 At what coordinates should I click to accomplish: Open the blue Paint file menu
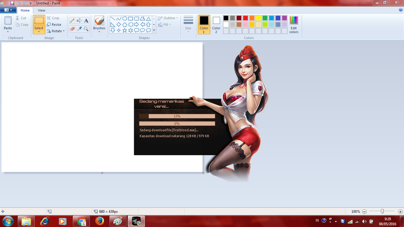8,10
